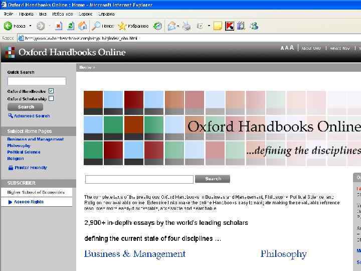Open the History clock toolbar icon
Image resolution: width=361 pixels, height=271 pixels.
[158, 26]
